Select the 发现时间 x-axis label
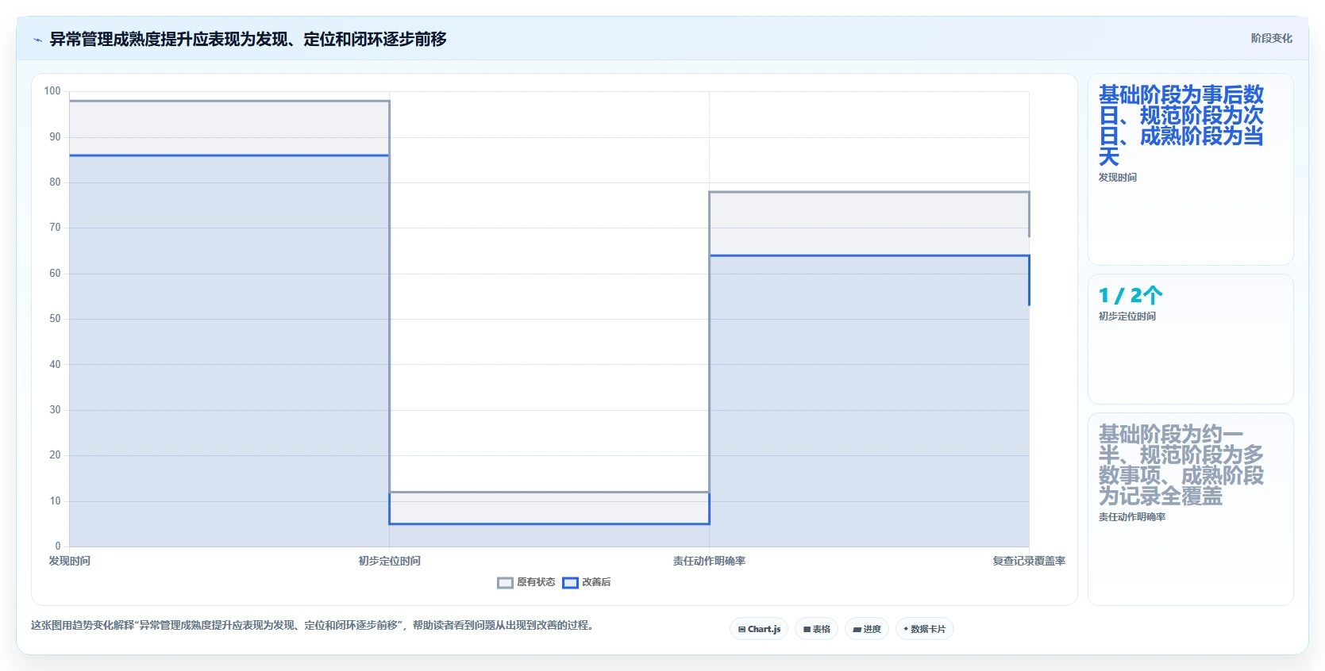The height and width of the screenshot is (671, 1325). tap(70, 561)
